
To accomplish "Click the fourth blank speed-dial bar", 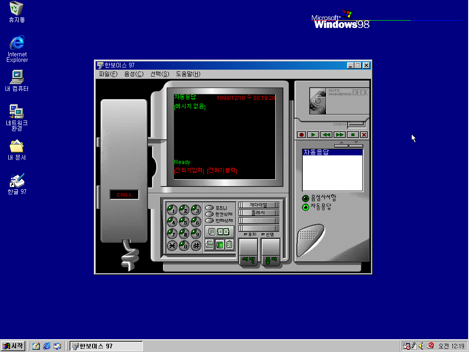I will [259, 228].
